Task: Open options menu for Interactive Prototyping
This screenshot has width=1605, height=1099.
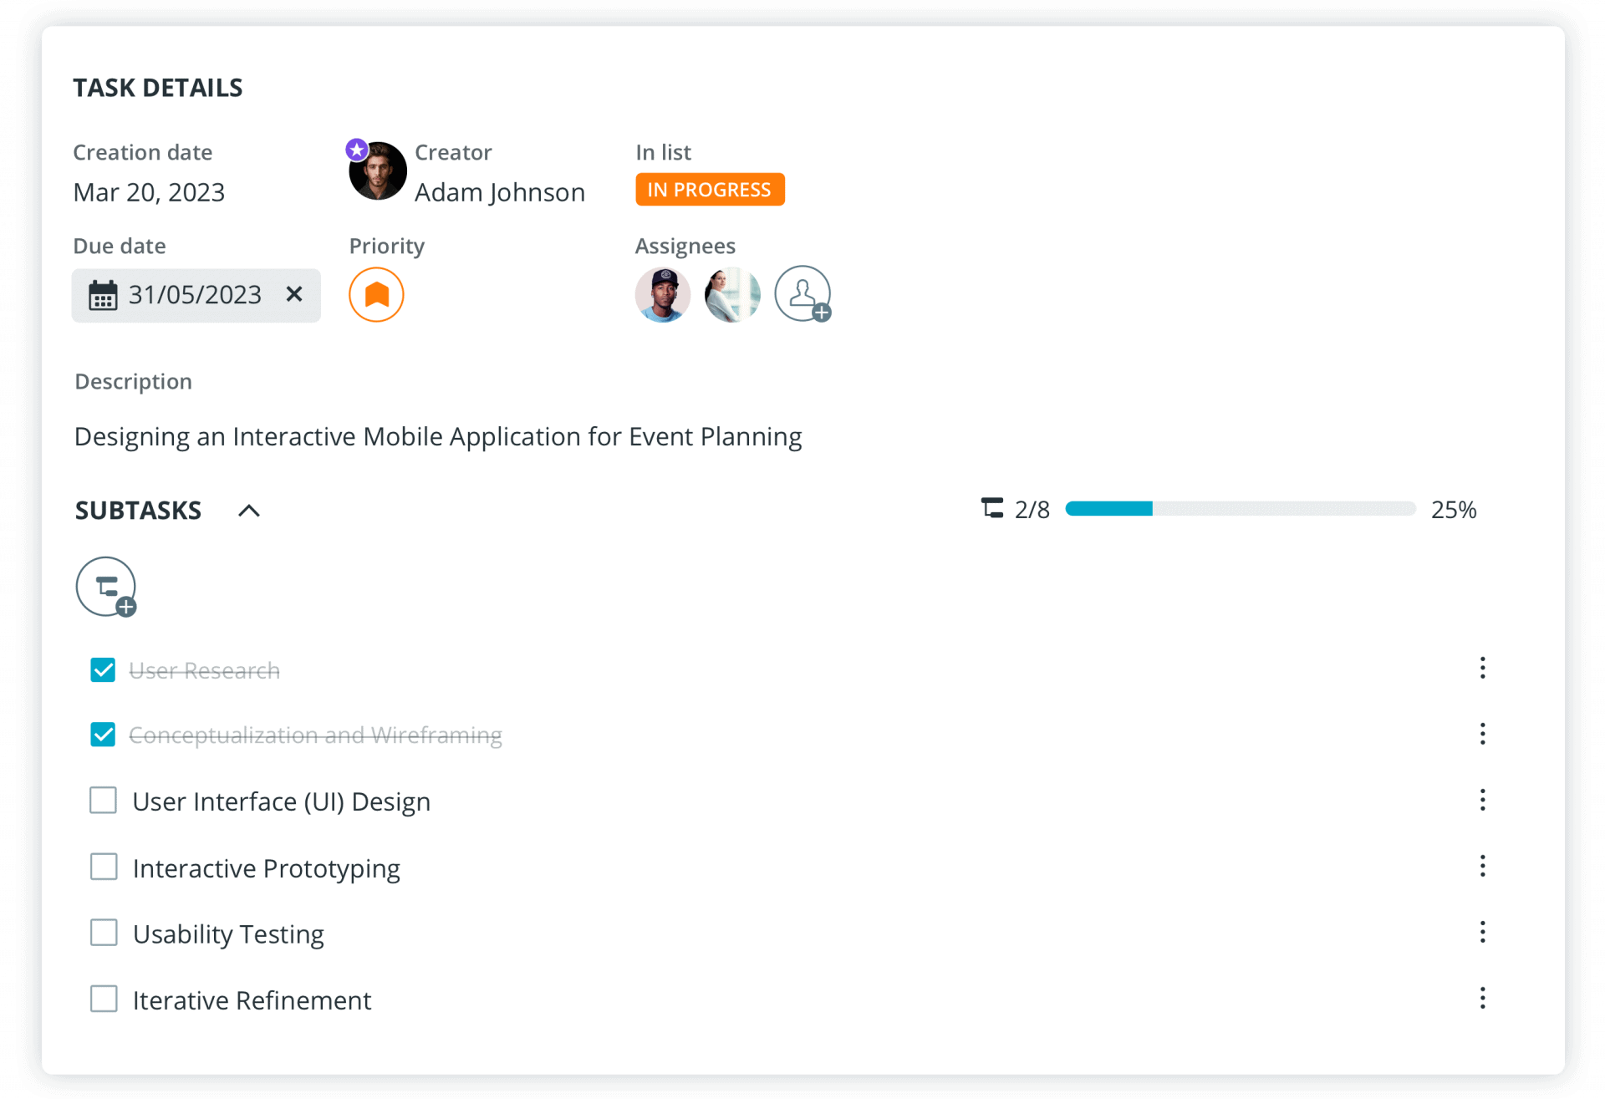Action: click(x=1482, y=866)
